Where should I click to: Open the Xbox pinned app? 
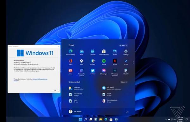(x=82, y=62)
